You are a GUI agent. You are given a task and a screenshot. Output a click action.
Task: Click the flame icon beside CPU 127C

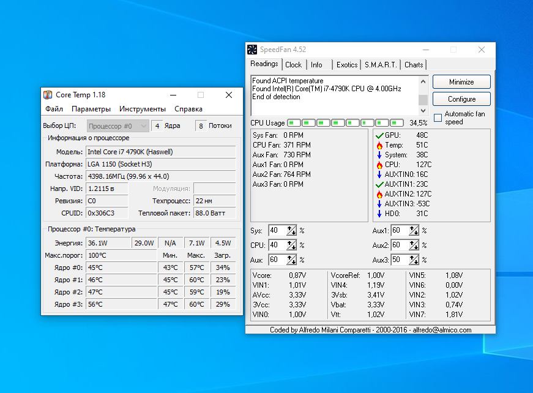point(379,165)
